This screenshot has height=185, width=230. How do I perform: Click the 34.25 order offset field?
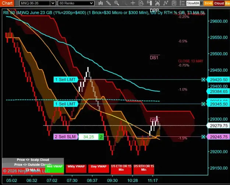pos(88,137)
